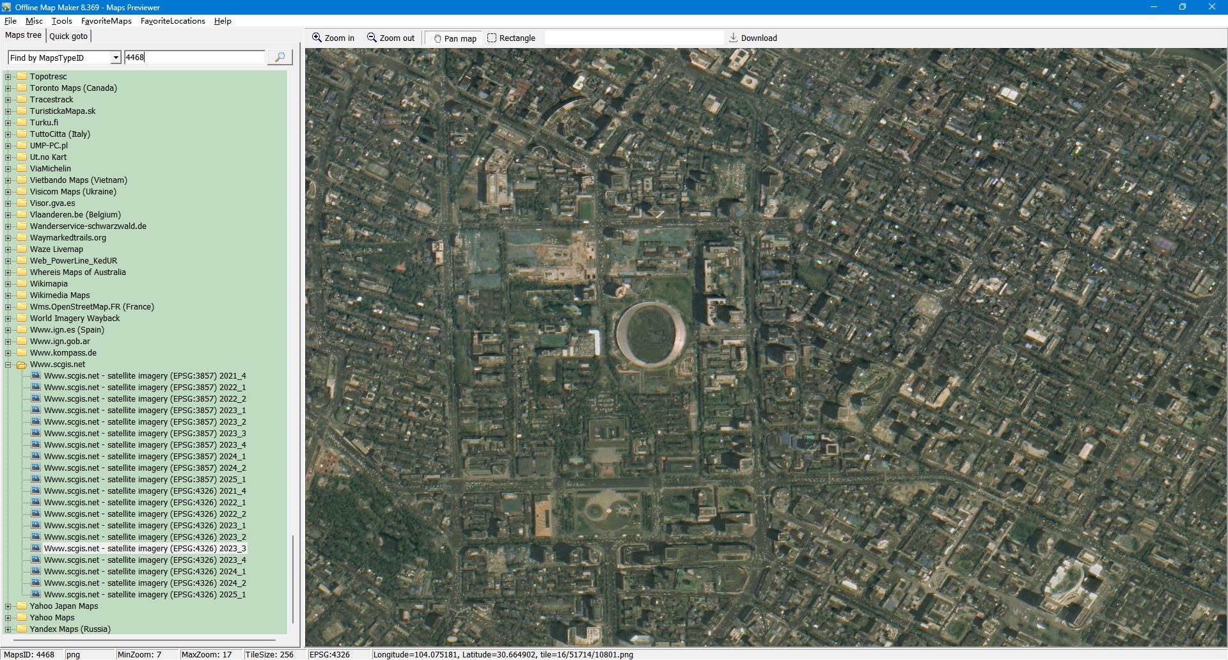The image size is (1228, 660).
Task: Click the MapsTypeID search input field
Action: [194, 58]
